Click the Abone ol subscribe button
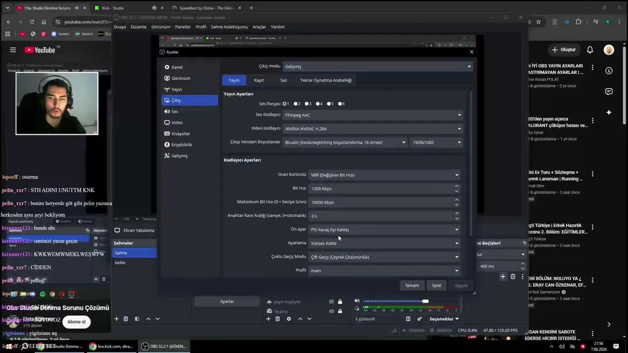Screen dimensions: 628x353 point(77,322)
